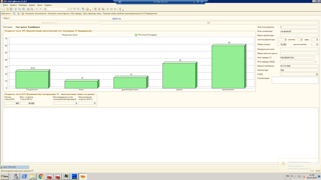
Task: Click the calendar toolbar icon
Action: pos(99,9)
